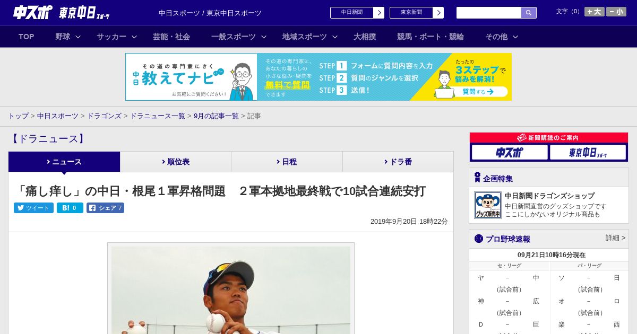Expand the 一般スポーツ dropdown chevron
Viewport: 637px width, 334px height.
[264, 37]
